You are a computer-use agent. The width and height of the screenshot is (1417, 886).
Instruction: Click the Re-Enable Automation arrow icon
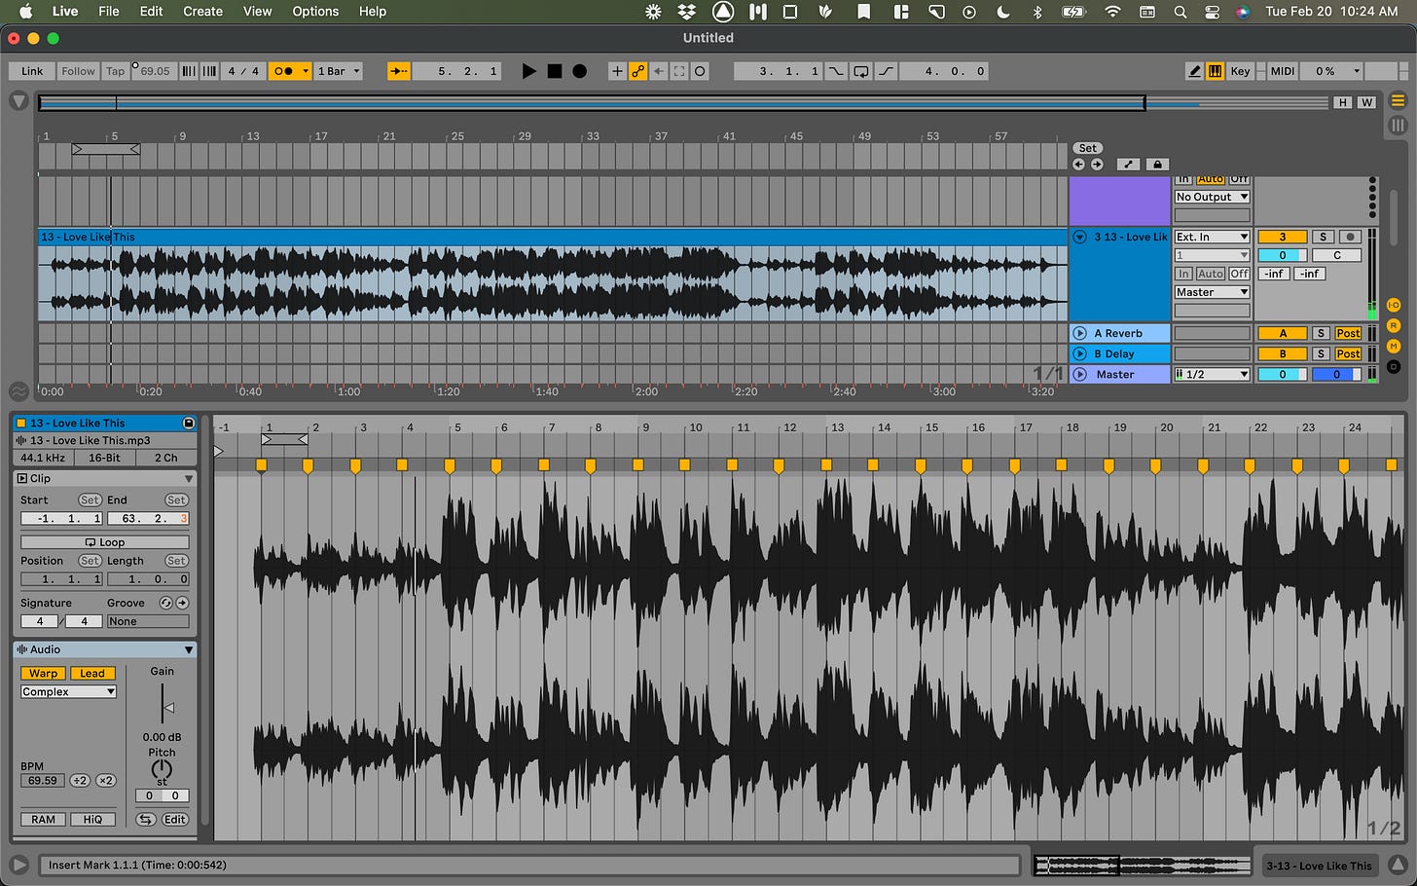659,71
